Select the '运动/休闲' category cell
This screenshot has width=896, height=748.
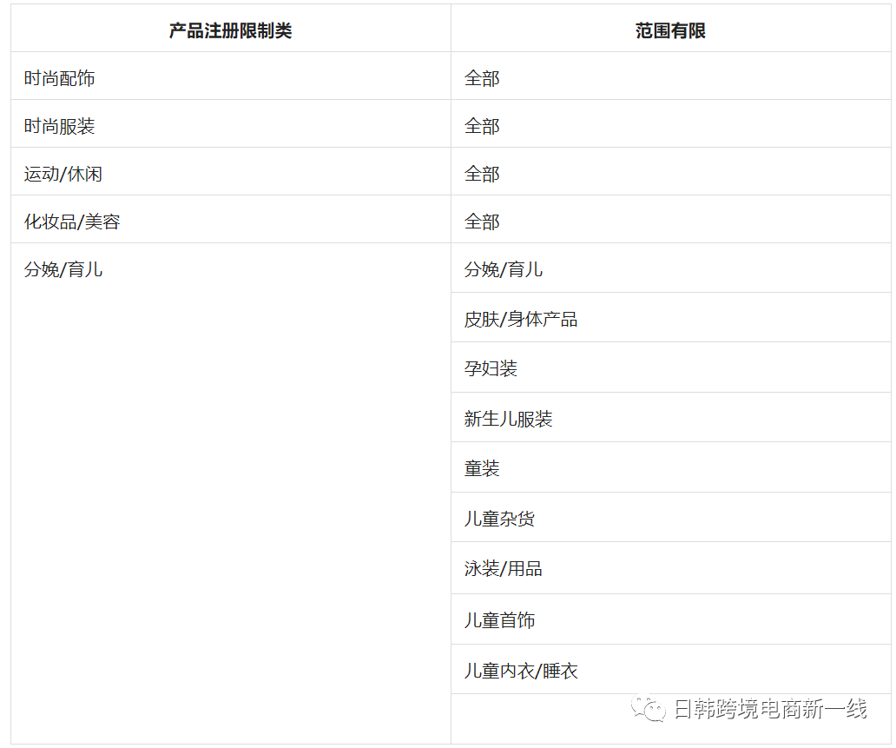pyautogui.click(x=231, y=171)
